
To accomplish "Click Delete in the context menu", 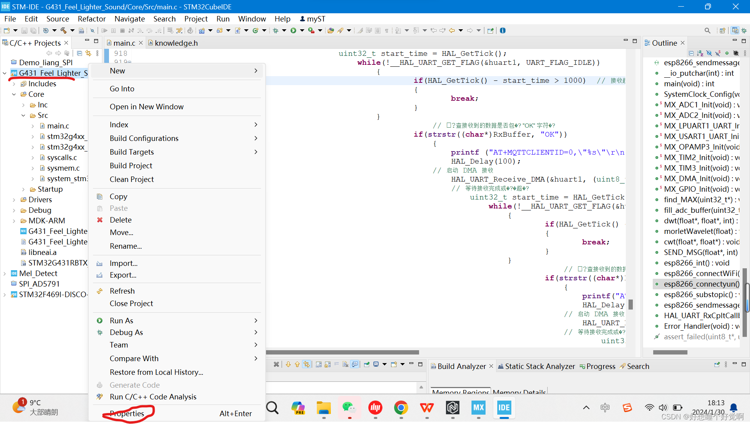I will pos(177,220).
